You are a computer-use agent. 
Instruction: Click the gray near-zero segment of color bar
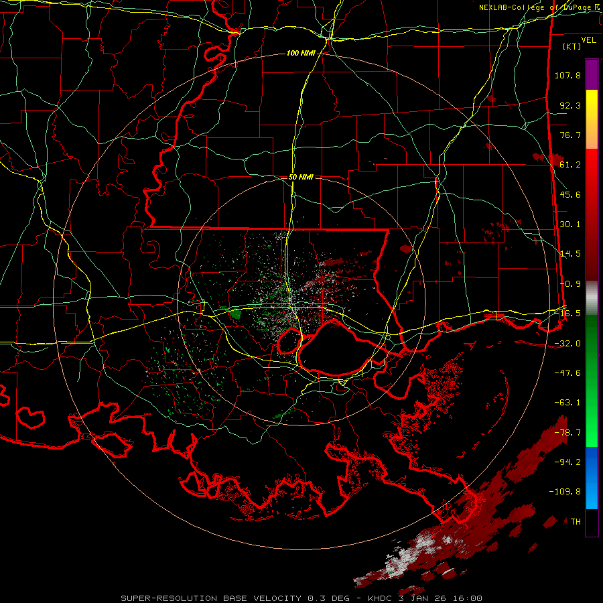click(x=592, y=298)
